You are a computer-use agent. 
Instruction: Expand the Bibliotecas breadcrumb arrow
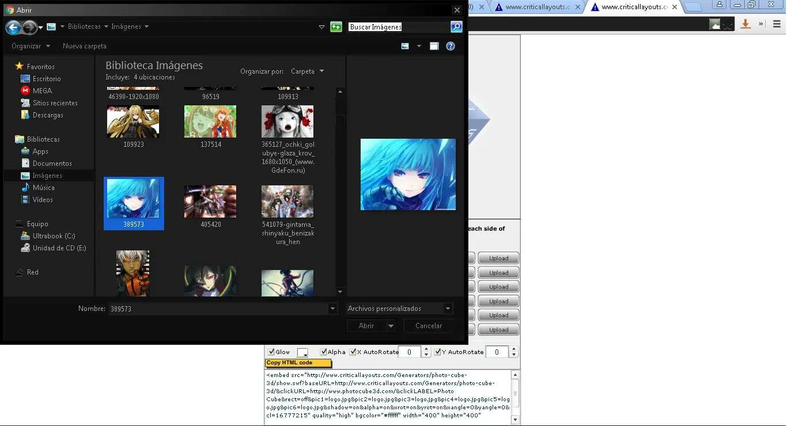click(105, 27)
